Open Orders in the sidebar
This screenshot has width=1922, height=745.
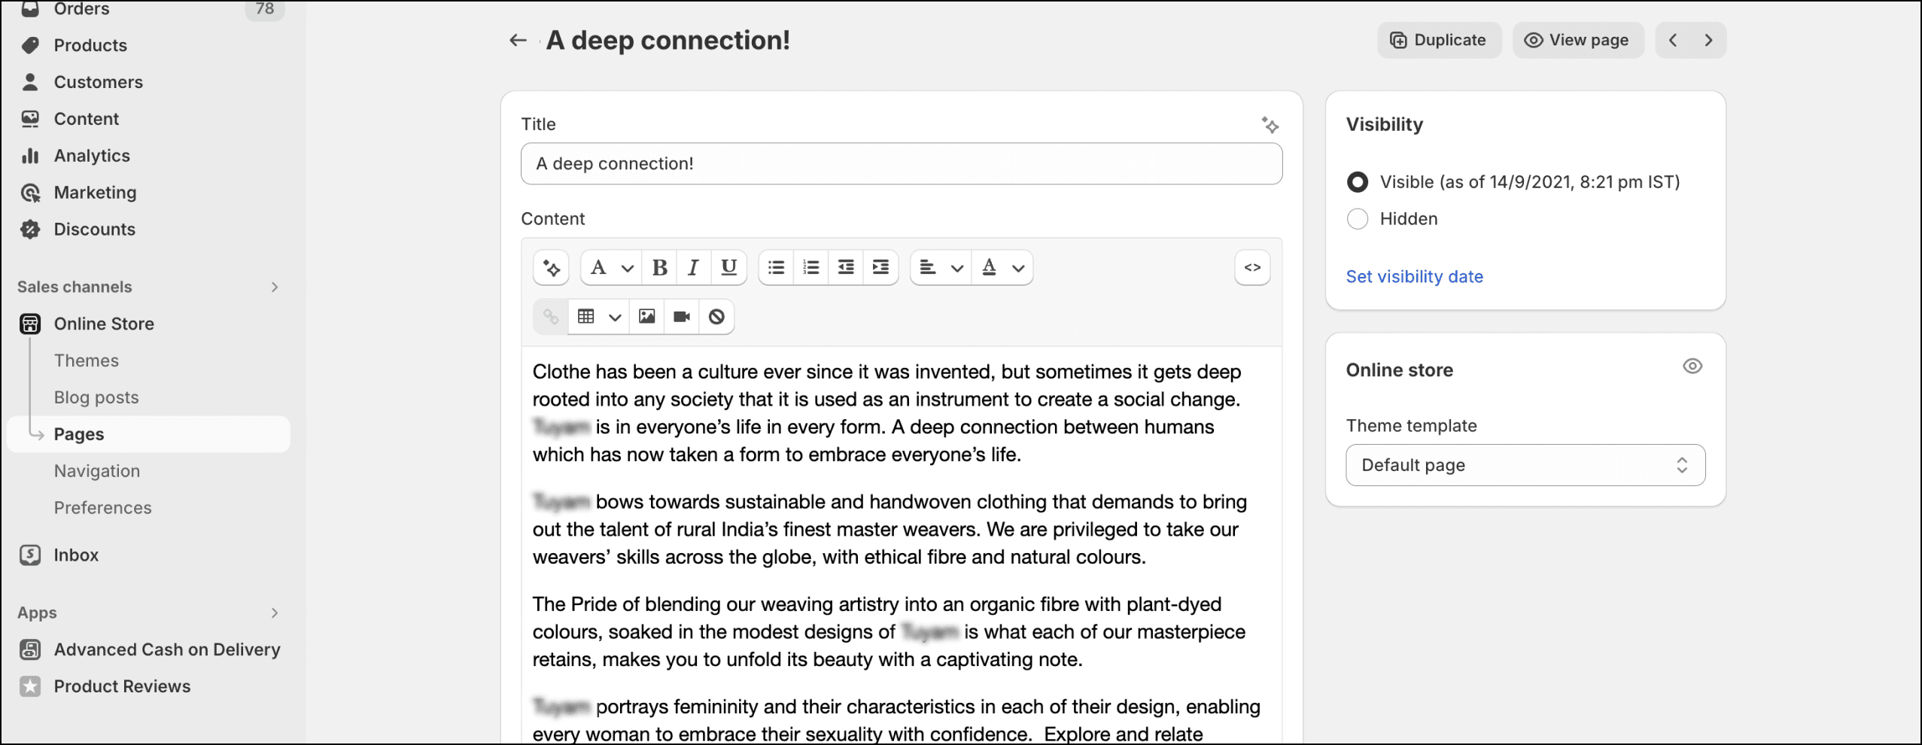coord(81,9)
